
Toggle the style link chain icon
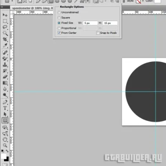point(124,1)
